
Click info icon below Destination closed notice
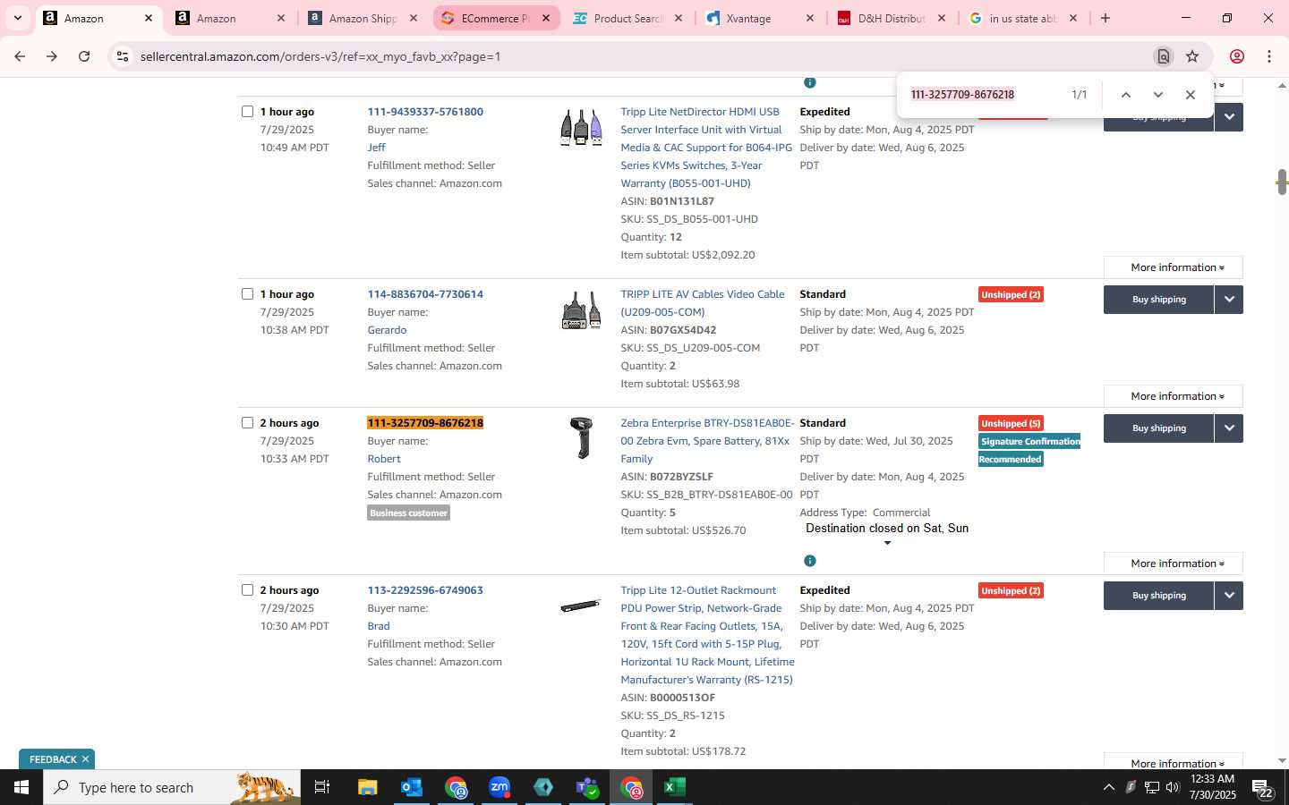click(809, 561)
